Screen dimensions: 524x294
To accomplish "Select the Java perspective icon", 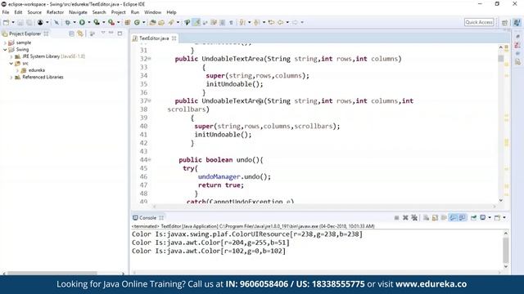I will point(517,22).
